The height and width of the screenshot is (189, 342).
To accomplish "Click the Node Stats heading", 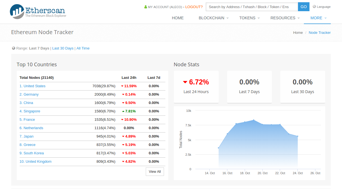I will click(x=186, y=65).
